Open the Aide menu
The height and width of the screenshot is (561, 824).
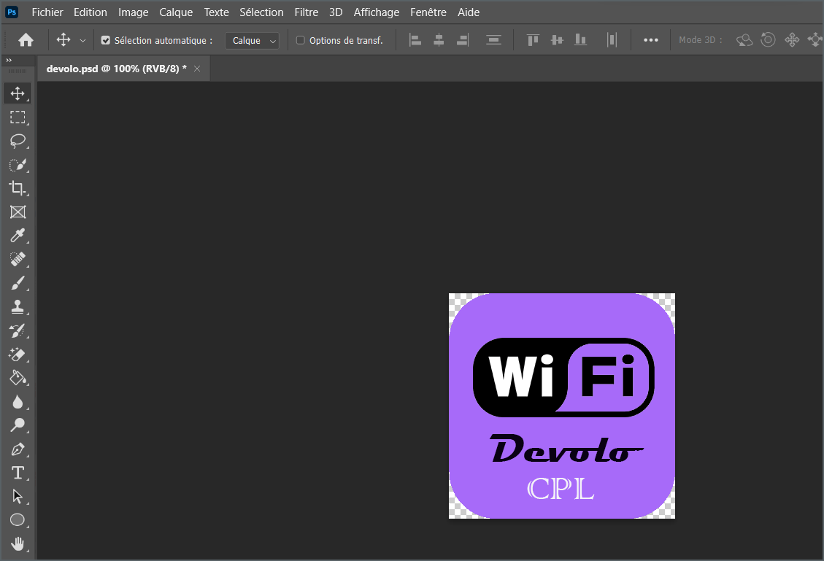pyautogui.click(x=469, y=12)
